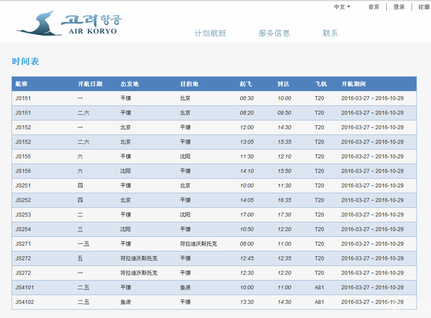Screen dimensions: 431x318
Task: Click the 注册 register link
Action: click(424, 7)
